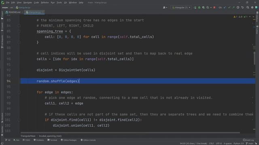Open the Python Console tool window
Viewport: 259px width, 145px height.
88,140
